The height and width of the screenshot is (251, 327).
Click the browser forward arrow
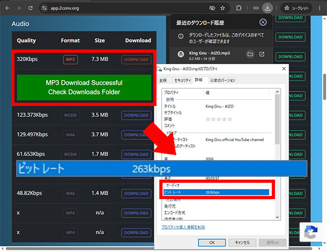(x=19, y=8)
